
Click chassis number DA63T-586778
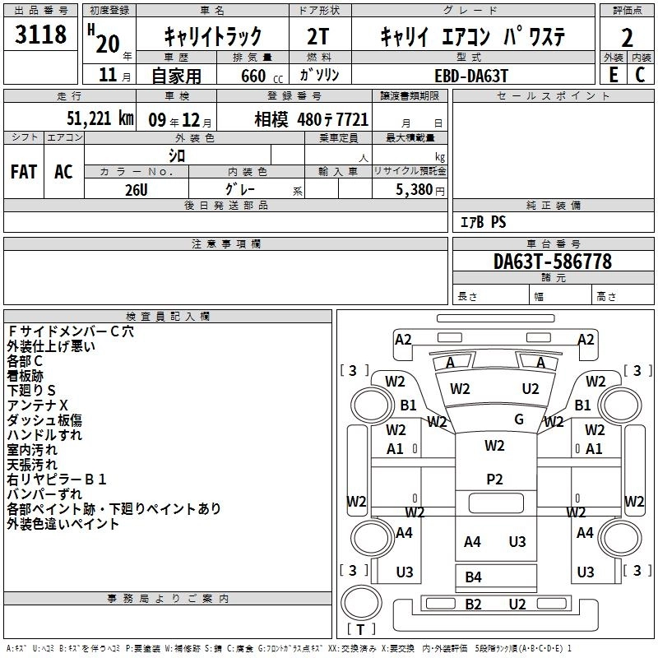coord(553,262)
